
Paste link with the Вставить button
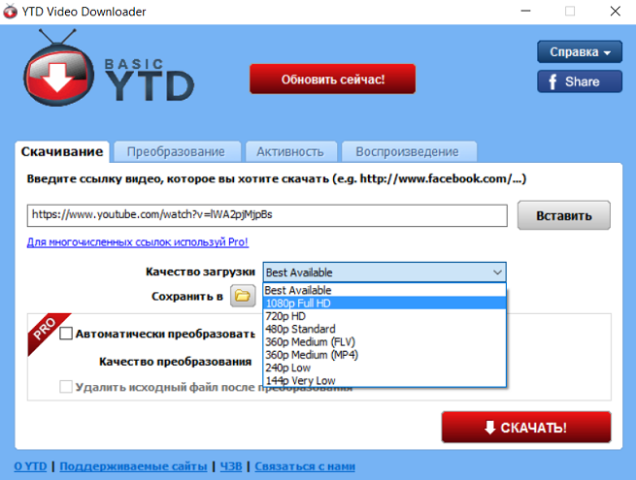564,215
